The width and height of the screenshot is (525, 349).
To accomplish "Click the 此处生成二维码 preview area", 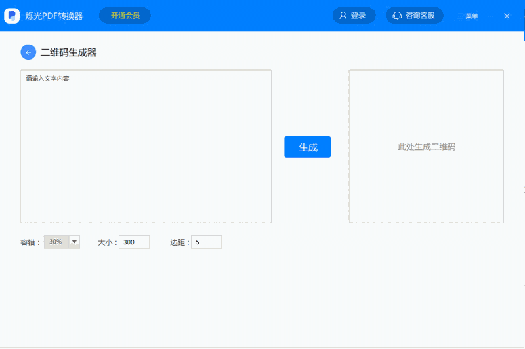I will (x=426, y=146).
